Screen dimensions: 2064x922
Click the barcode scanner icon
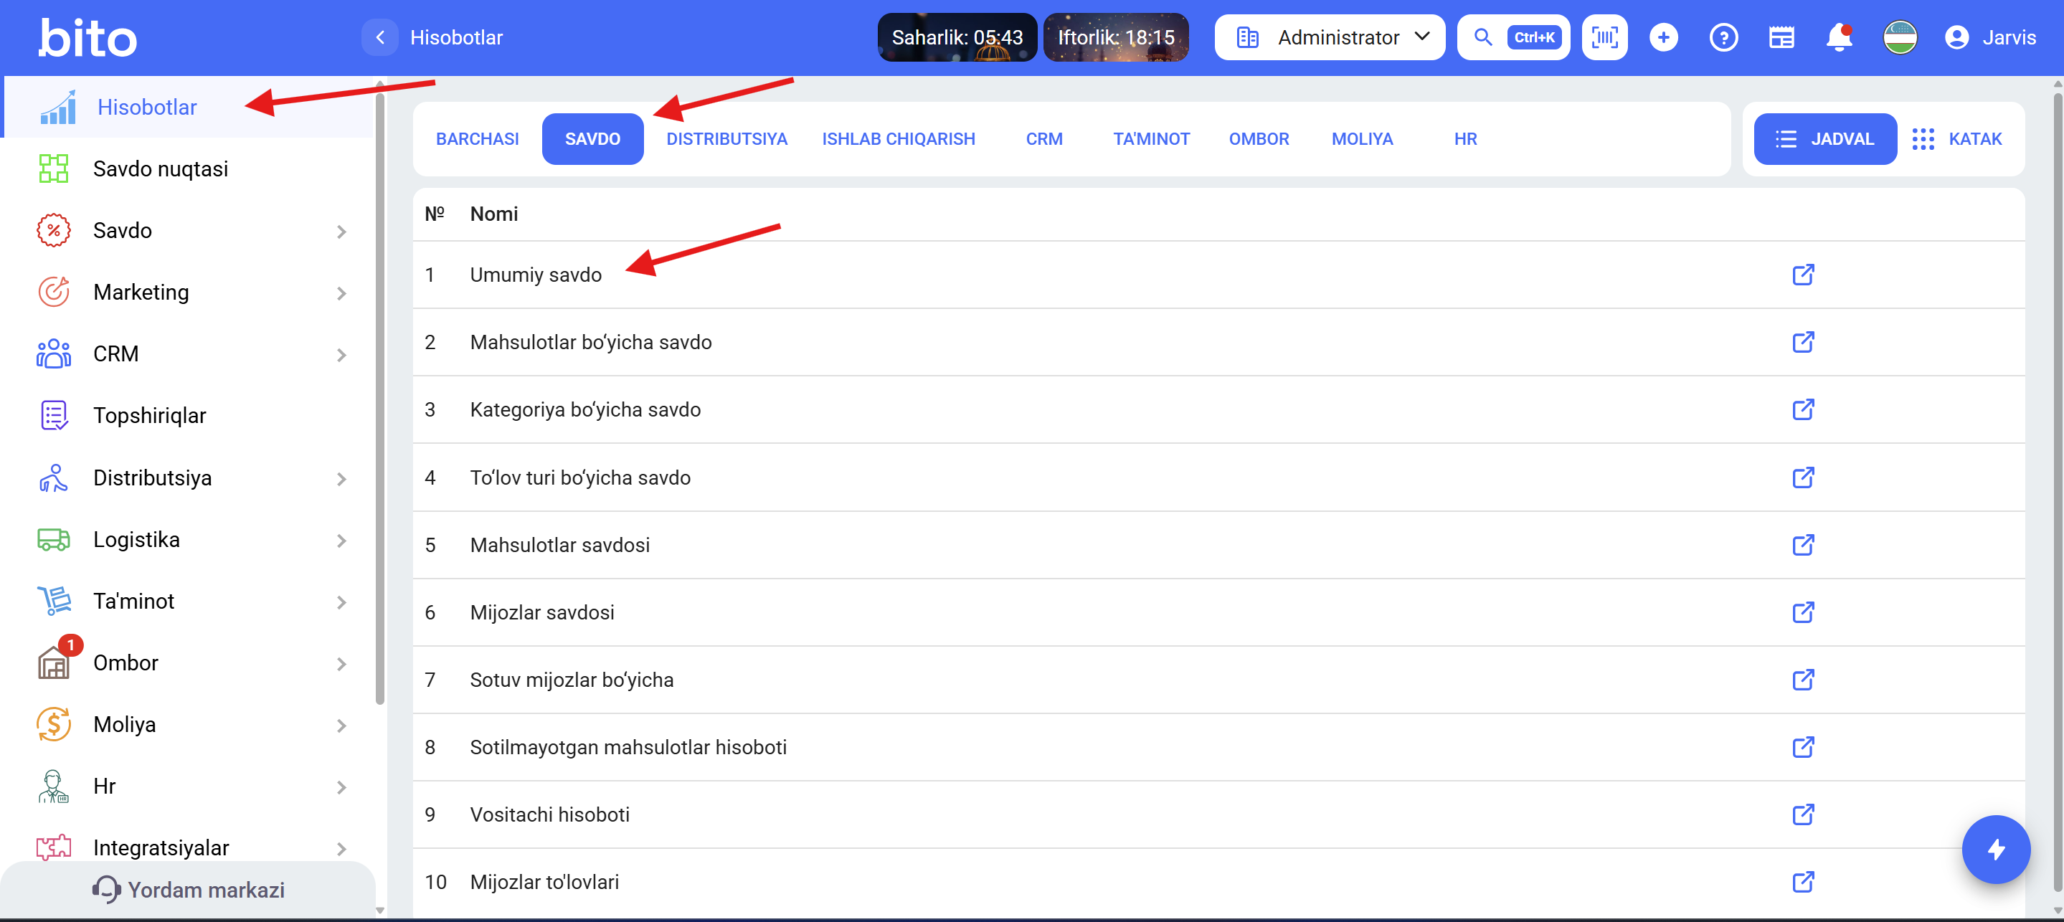point(1604,37)
